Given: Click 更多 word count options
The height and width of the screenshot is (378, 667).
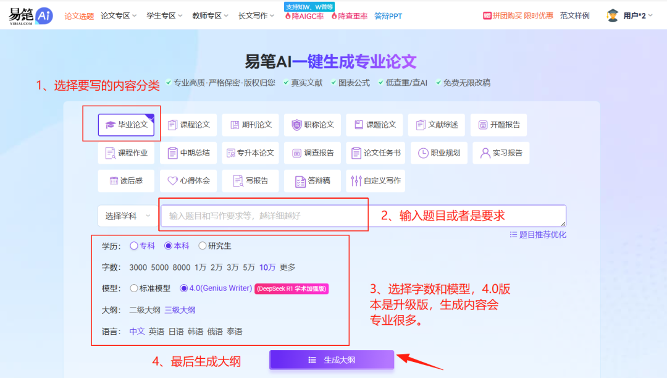Looking at the screenshot, I should tap(288, 267).
